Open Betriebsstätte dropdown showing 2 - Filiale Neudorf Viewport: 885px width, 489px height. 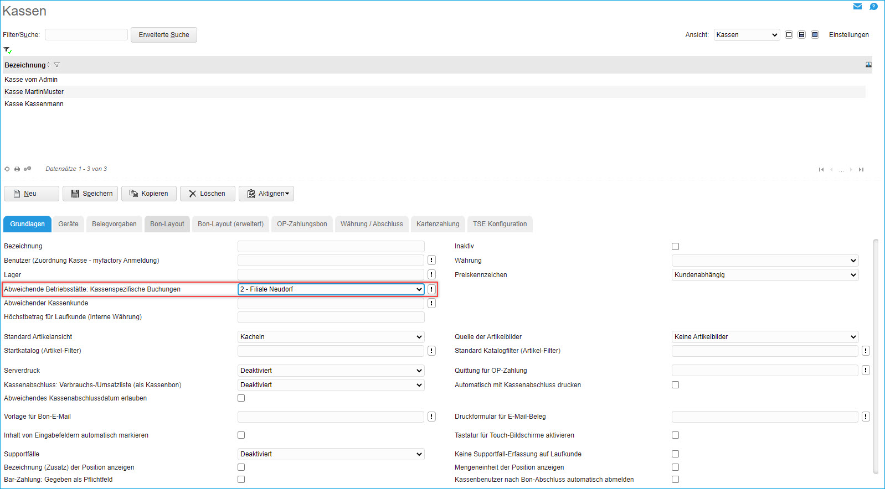[331, 289]
